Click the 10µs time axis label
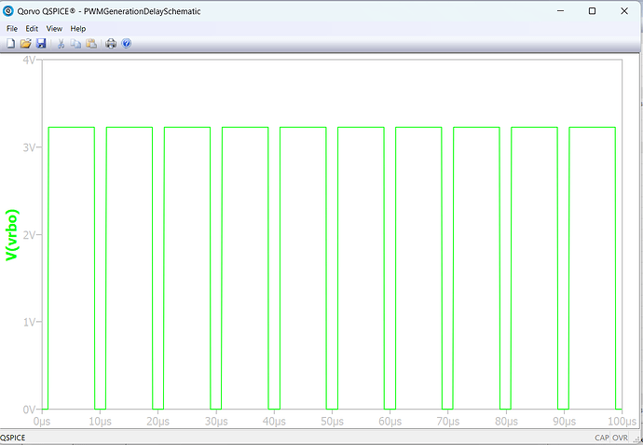Image resolution: width=643 pixels, height=445 pixels. point(100,422)
